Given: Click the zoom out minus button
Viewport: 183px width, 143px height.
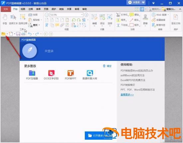Looking at the screenshot, I should (x=47, y=15).
